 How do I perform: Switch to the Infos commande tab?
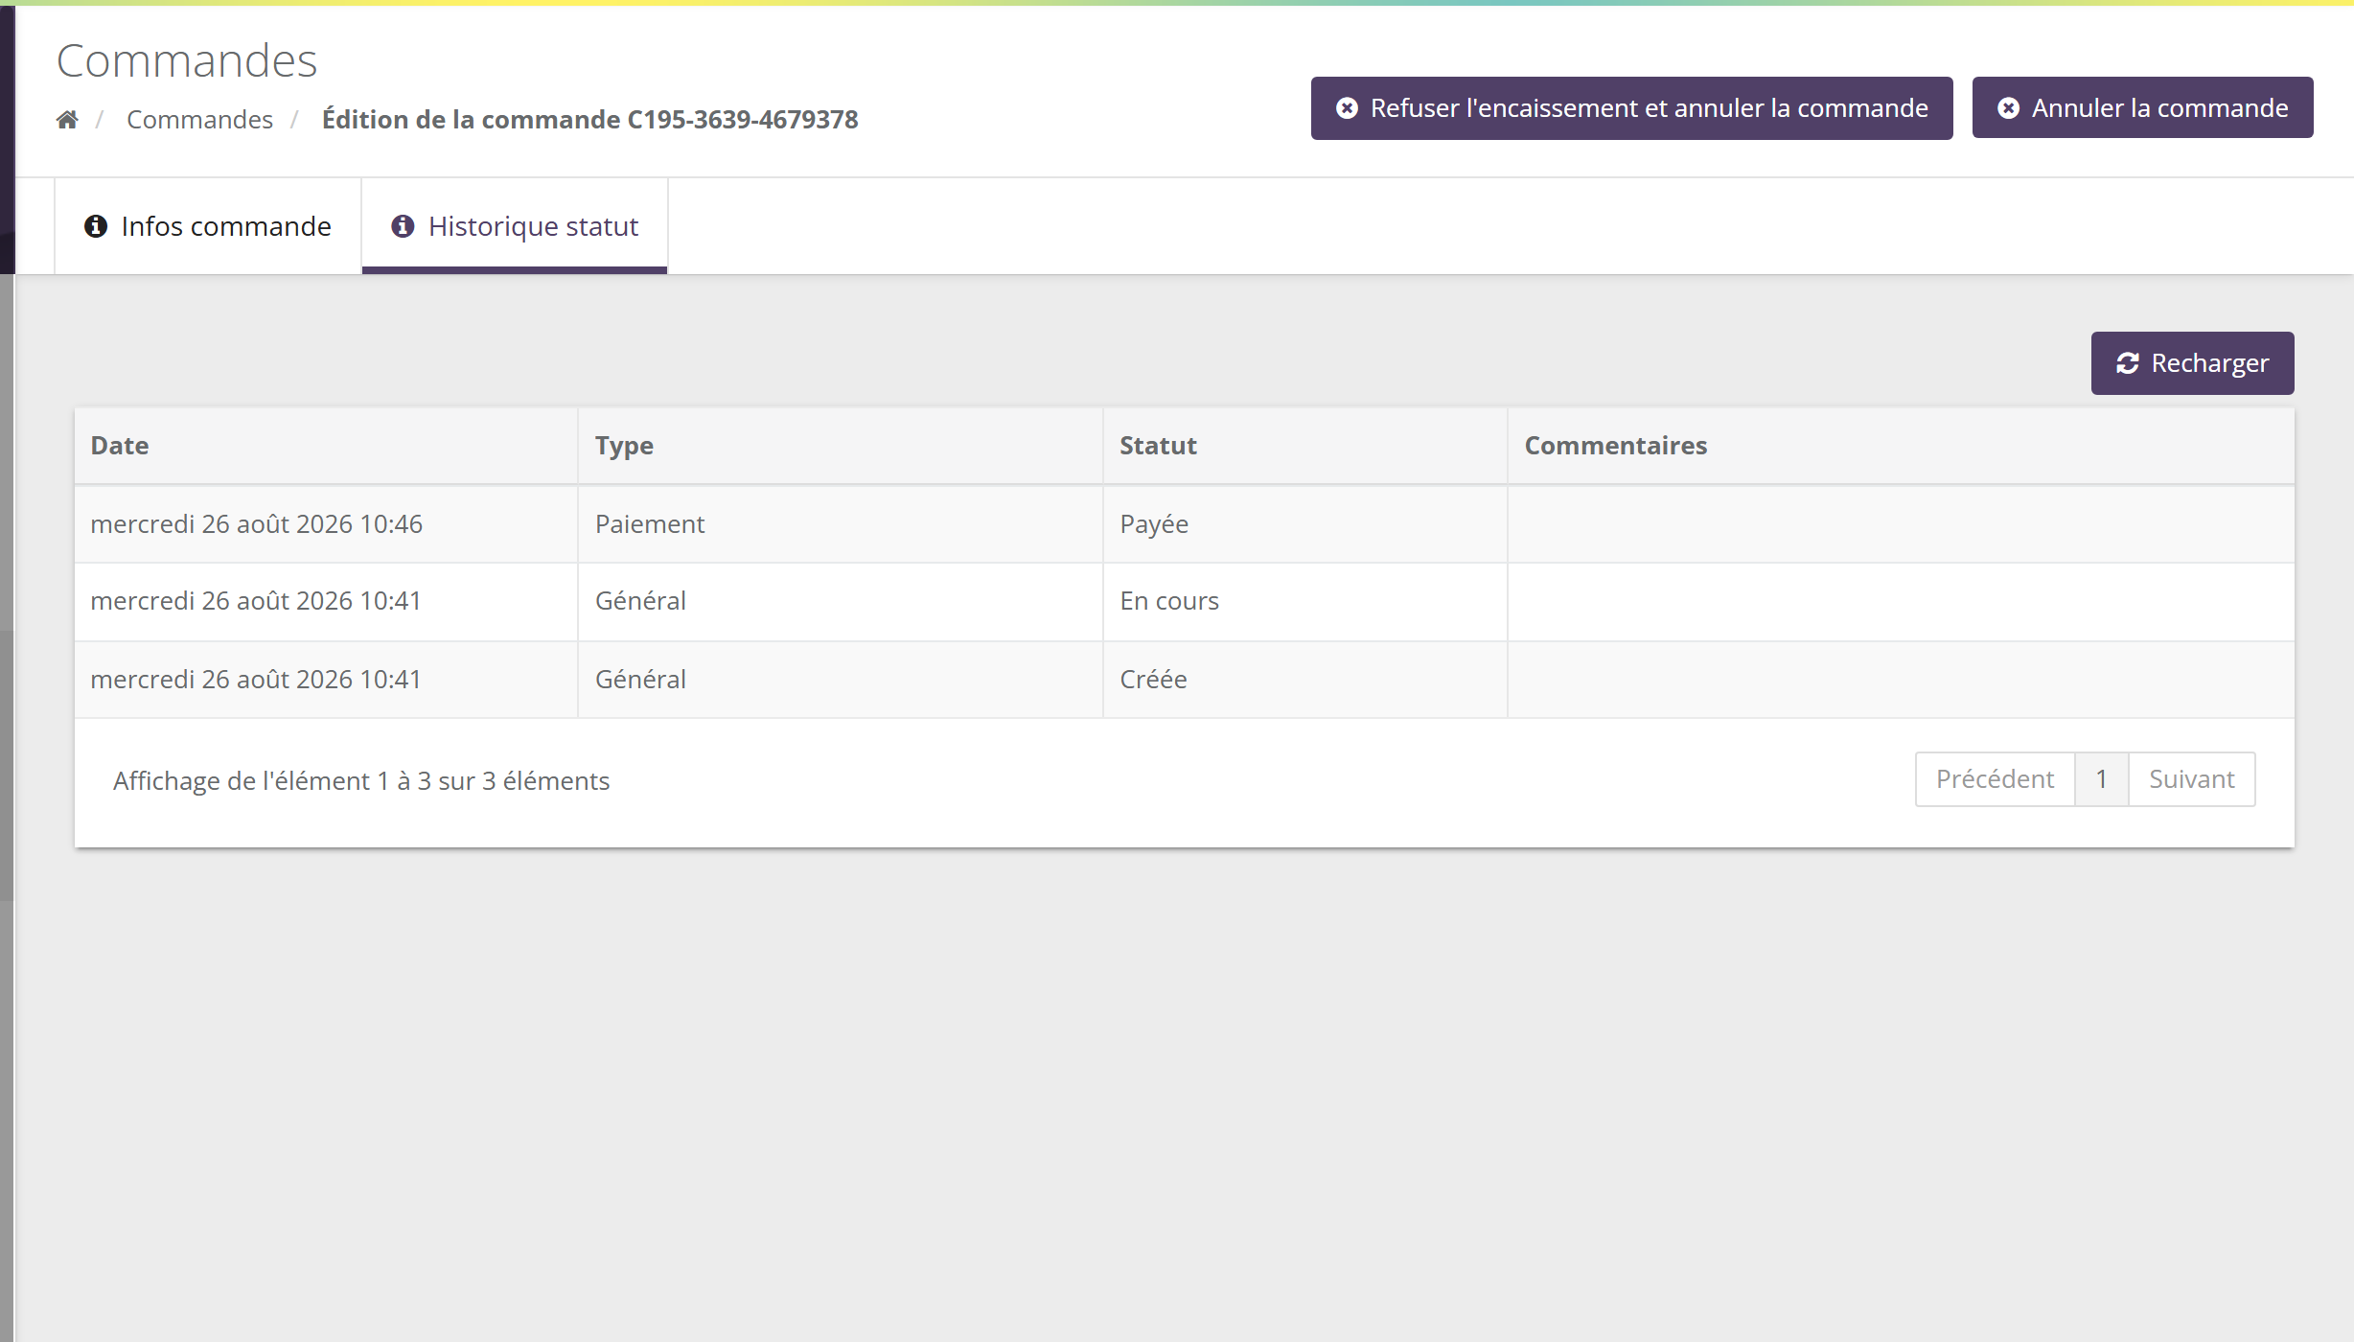coord(208,226)
